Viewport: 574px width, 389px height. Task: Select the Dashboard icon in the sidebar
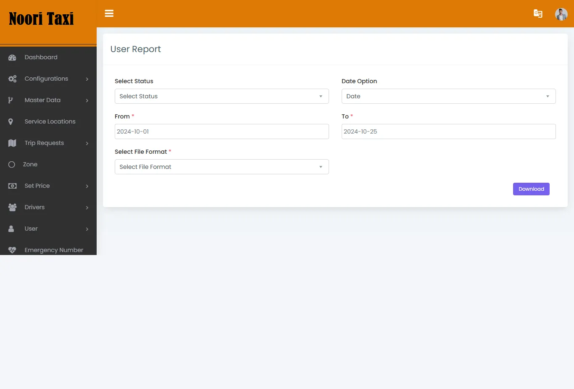pyautogui.click(x=12, y=57)
